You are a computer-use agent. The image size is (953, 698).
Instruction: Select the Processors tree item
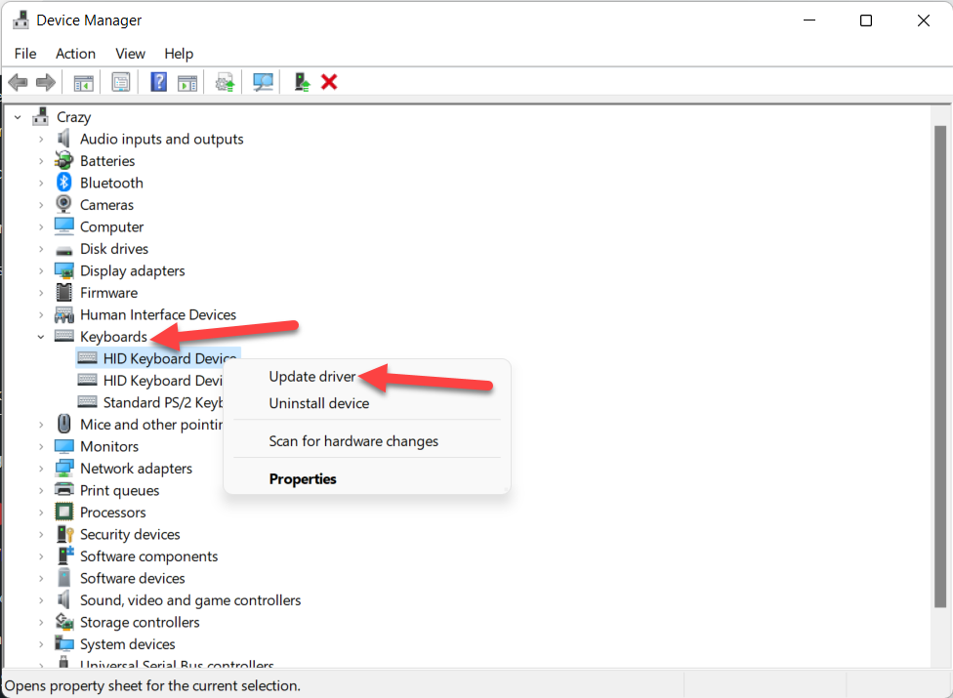tap(112, 513)
